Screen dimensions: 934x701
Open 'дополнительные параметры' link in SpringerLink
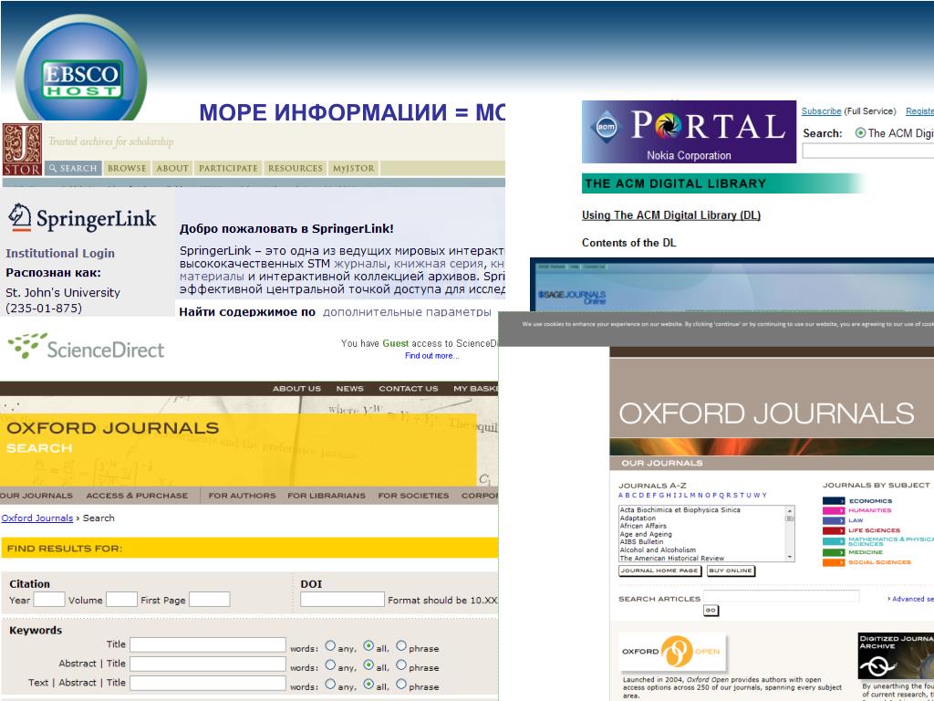click(407, 312)
